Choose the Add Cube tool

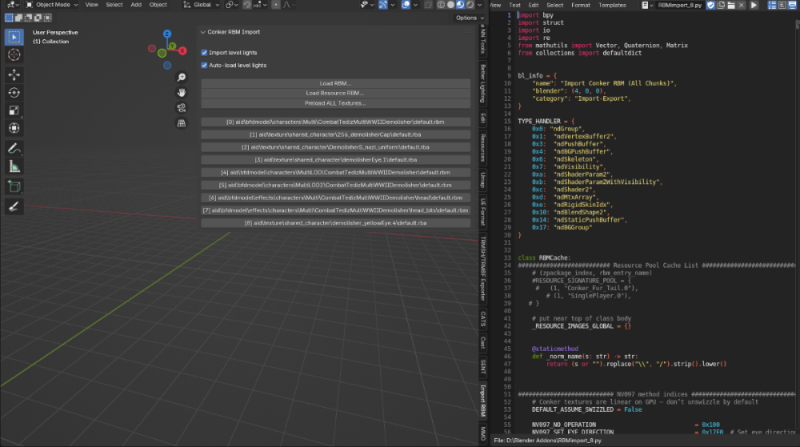coord(14,186)
